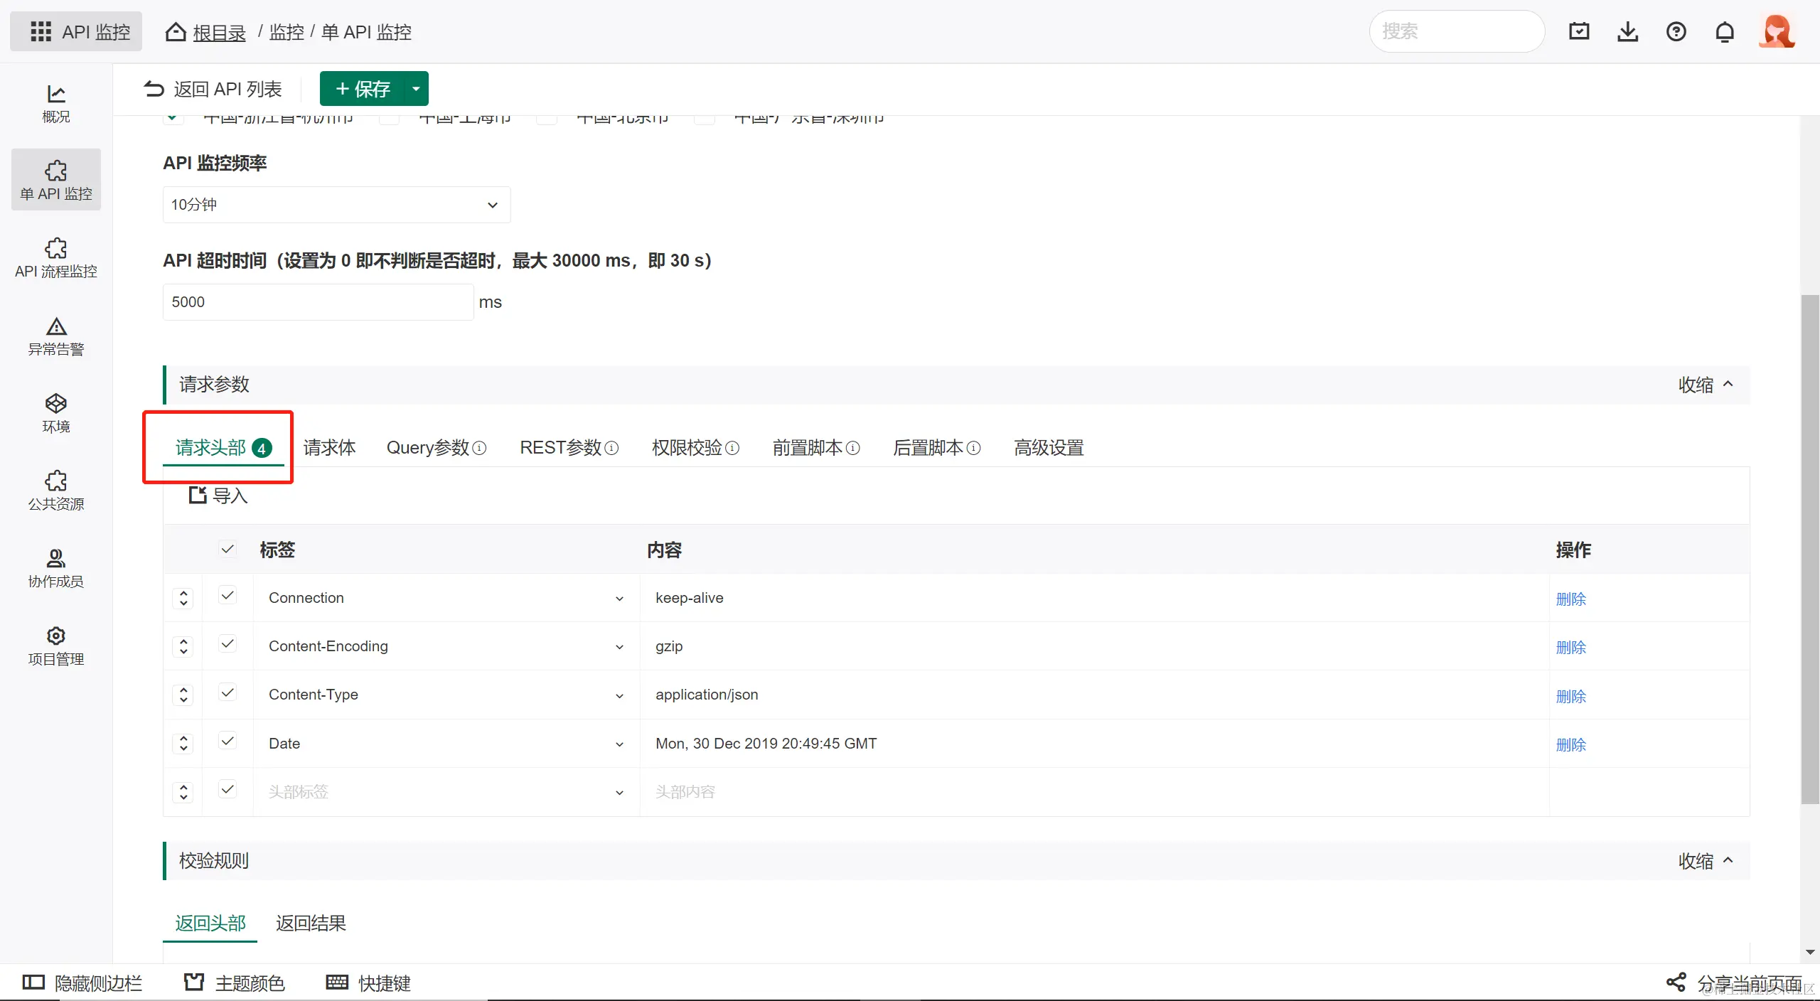The height and width of the screenshot is (1001, 1820).
Task: Toggle the select-all checkbox beside 标签
Action: tap(227, 549)
